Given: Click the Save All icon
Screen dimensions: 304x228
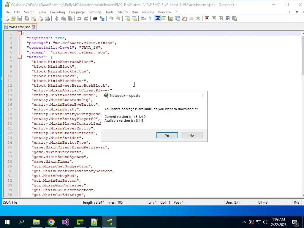Looking at the screenshot, I should tap(26, 18).
